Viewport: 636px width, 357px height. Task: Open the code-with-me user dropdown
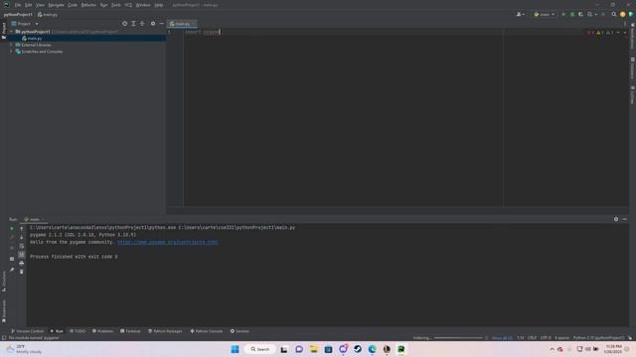click(521, 14)
